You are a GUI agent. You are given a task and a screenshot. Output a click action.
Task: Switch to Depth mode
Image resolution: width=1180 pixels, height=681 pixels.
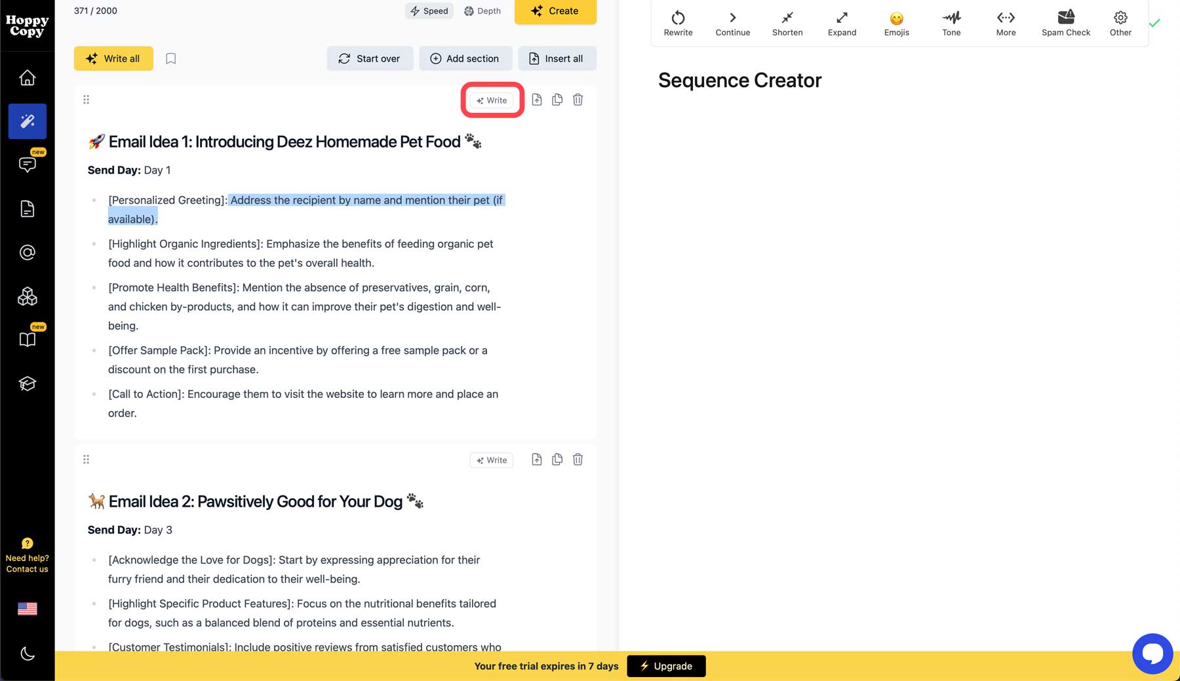tap(482, 10)
